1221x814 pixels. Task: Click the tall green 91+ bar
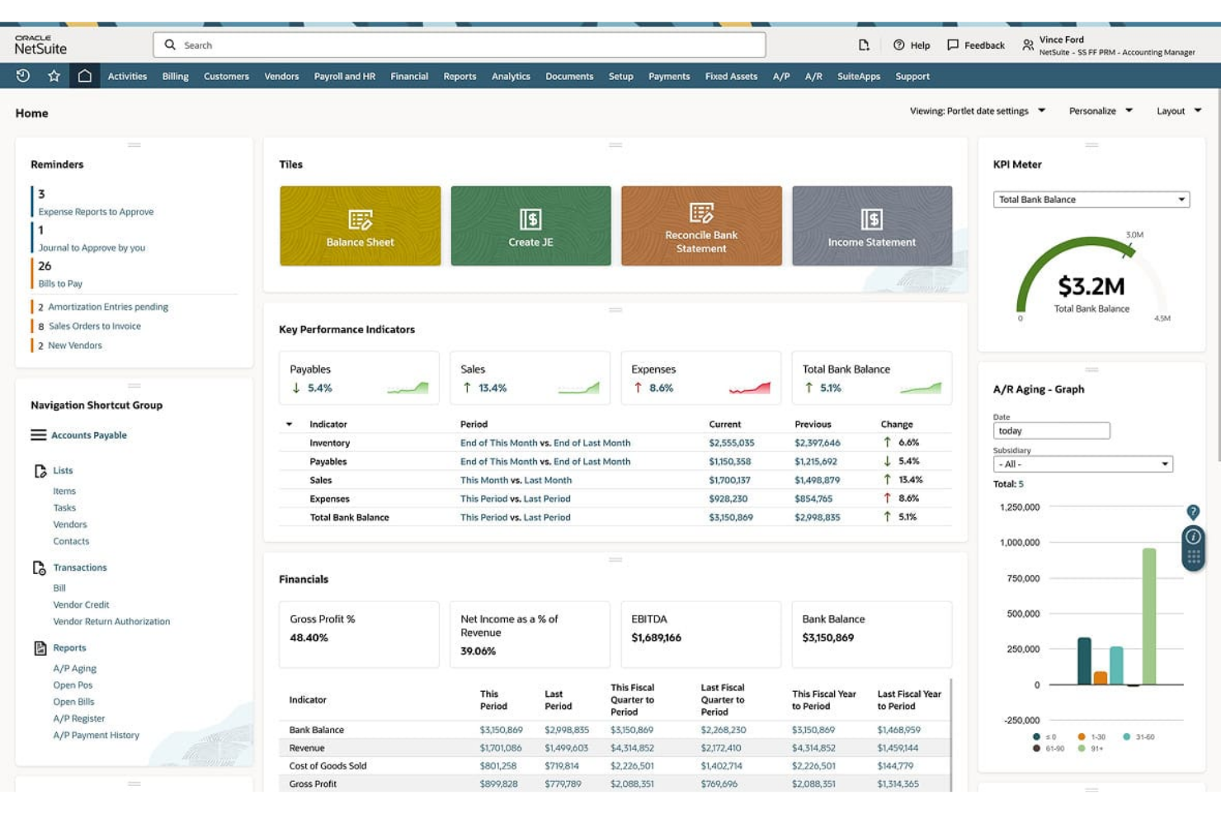pos(1148,616)
